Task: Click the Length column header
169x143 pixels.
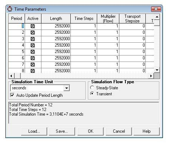Action: (56, 18)
